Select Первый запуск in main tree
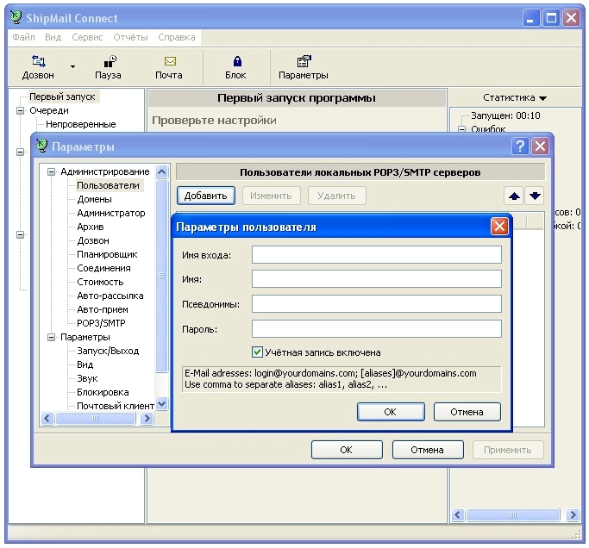 [x=62, y=97]
